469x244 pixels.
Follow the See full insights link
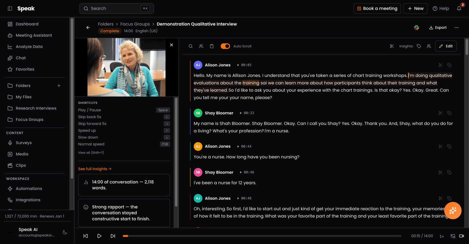tap(95, 169)
